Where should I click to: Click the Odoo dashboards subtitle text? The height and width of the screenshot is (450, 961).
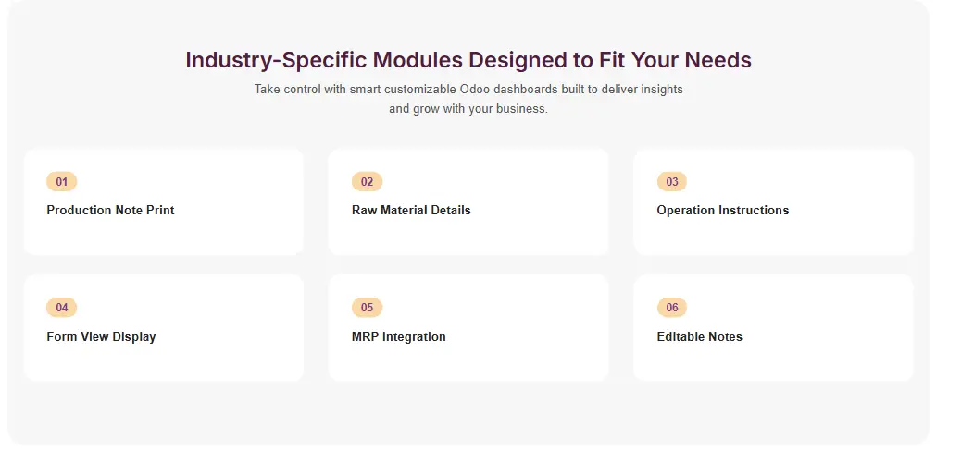click(x=468, y=99)
